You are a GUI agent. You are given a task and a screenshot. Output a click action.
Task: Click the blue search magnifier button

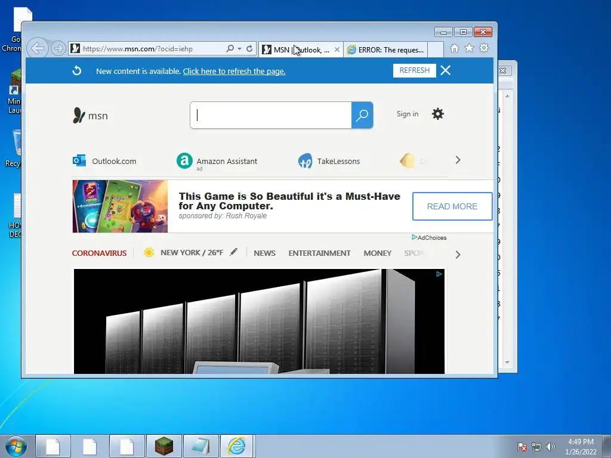tap(362, 115)
